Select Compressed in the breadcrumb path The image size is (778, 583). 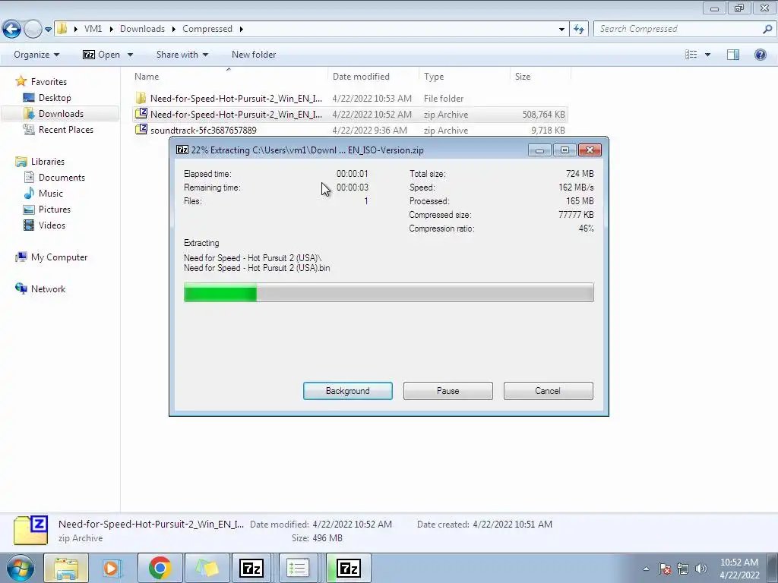207,29
